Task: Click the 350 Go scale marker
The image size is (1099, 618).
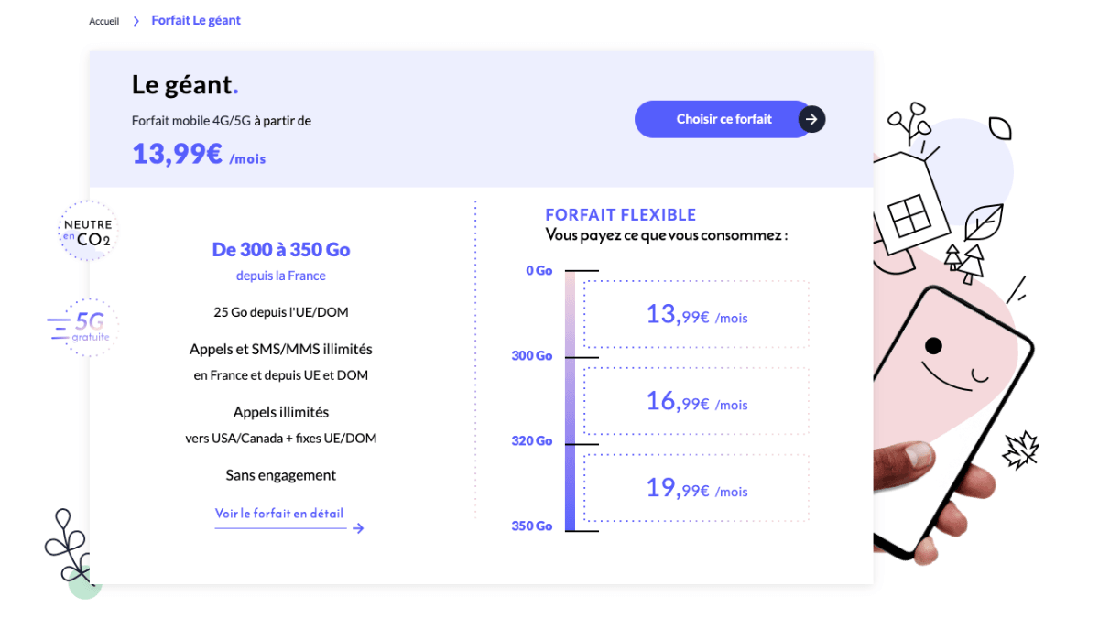Action: [x=532, y=526]
